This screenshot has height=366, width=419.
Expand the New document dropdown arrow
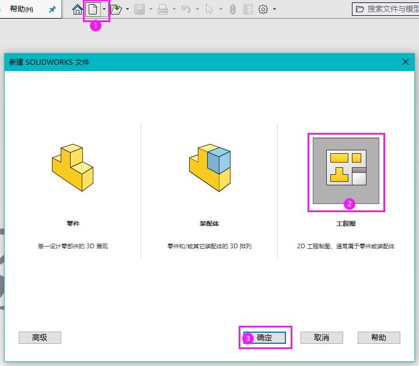click(x=104, y=9)
